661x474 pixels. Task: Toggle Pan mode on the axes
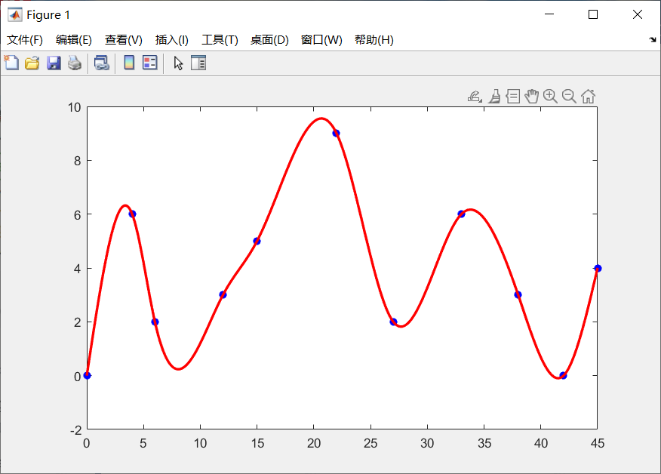point(532,96)
